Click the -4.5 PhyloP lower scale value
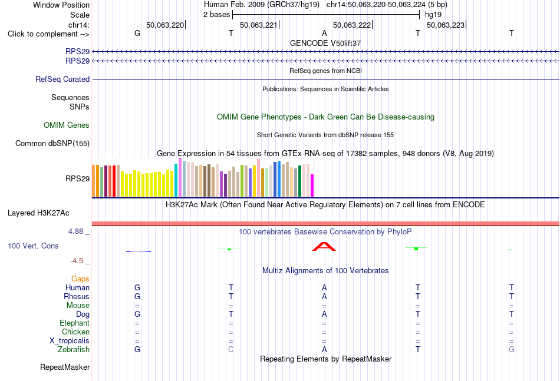560x381 pixels. click(77, 261)
